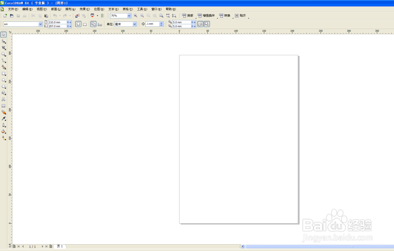This screenshot has height=251, width=394.
Task: Open the 视图 (View) menu
Action: click(41, 9)
